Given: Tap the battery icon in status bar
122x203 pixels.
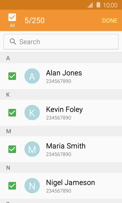Looking at the screenshot, I should (x=98, y=5).
